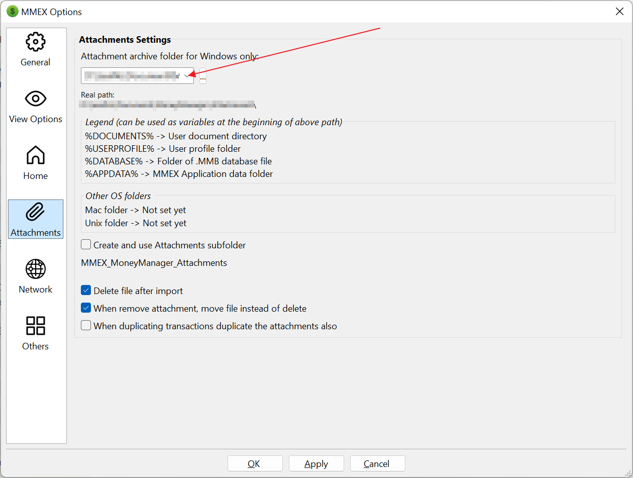Click the Home house icon in sidebar

click(35, 156)
